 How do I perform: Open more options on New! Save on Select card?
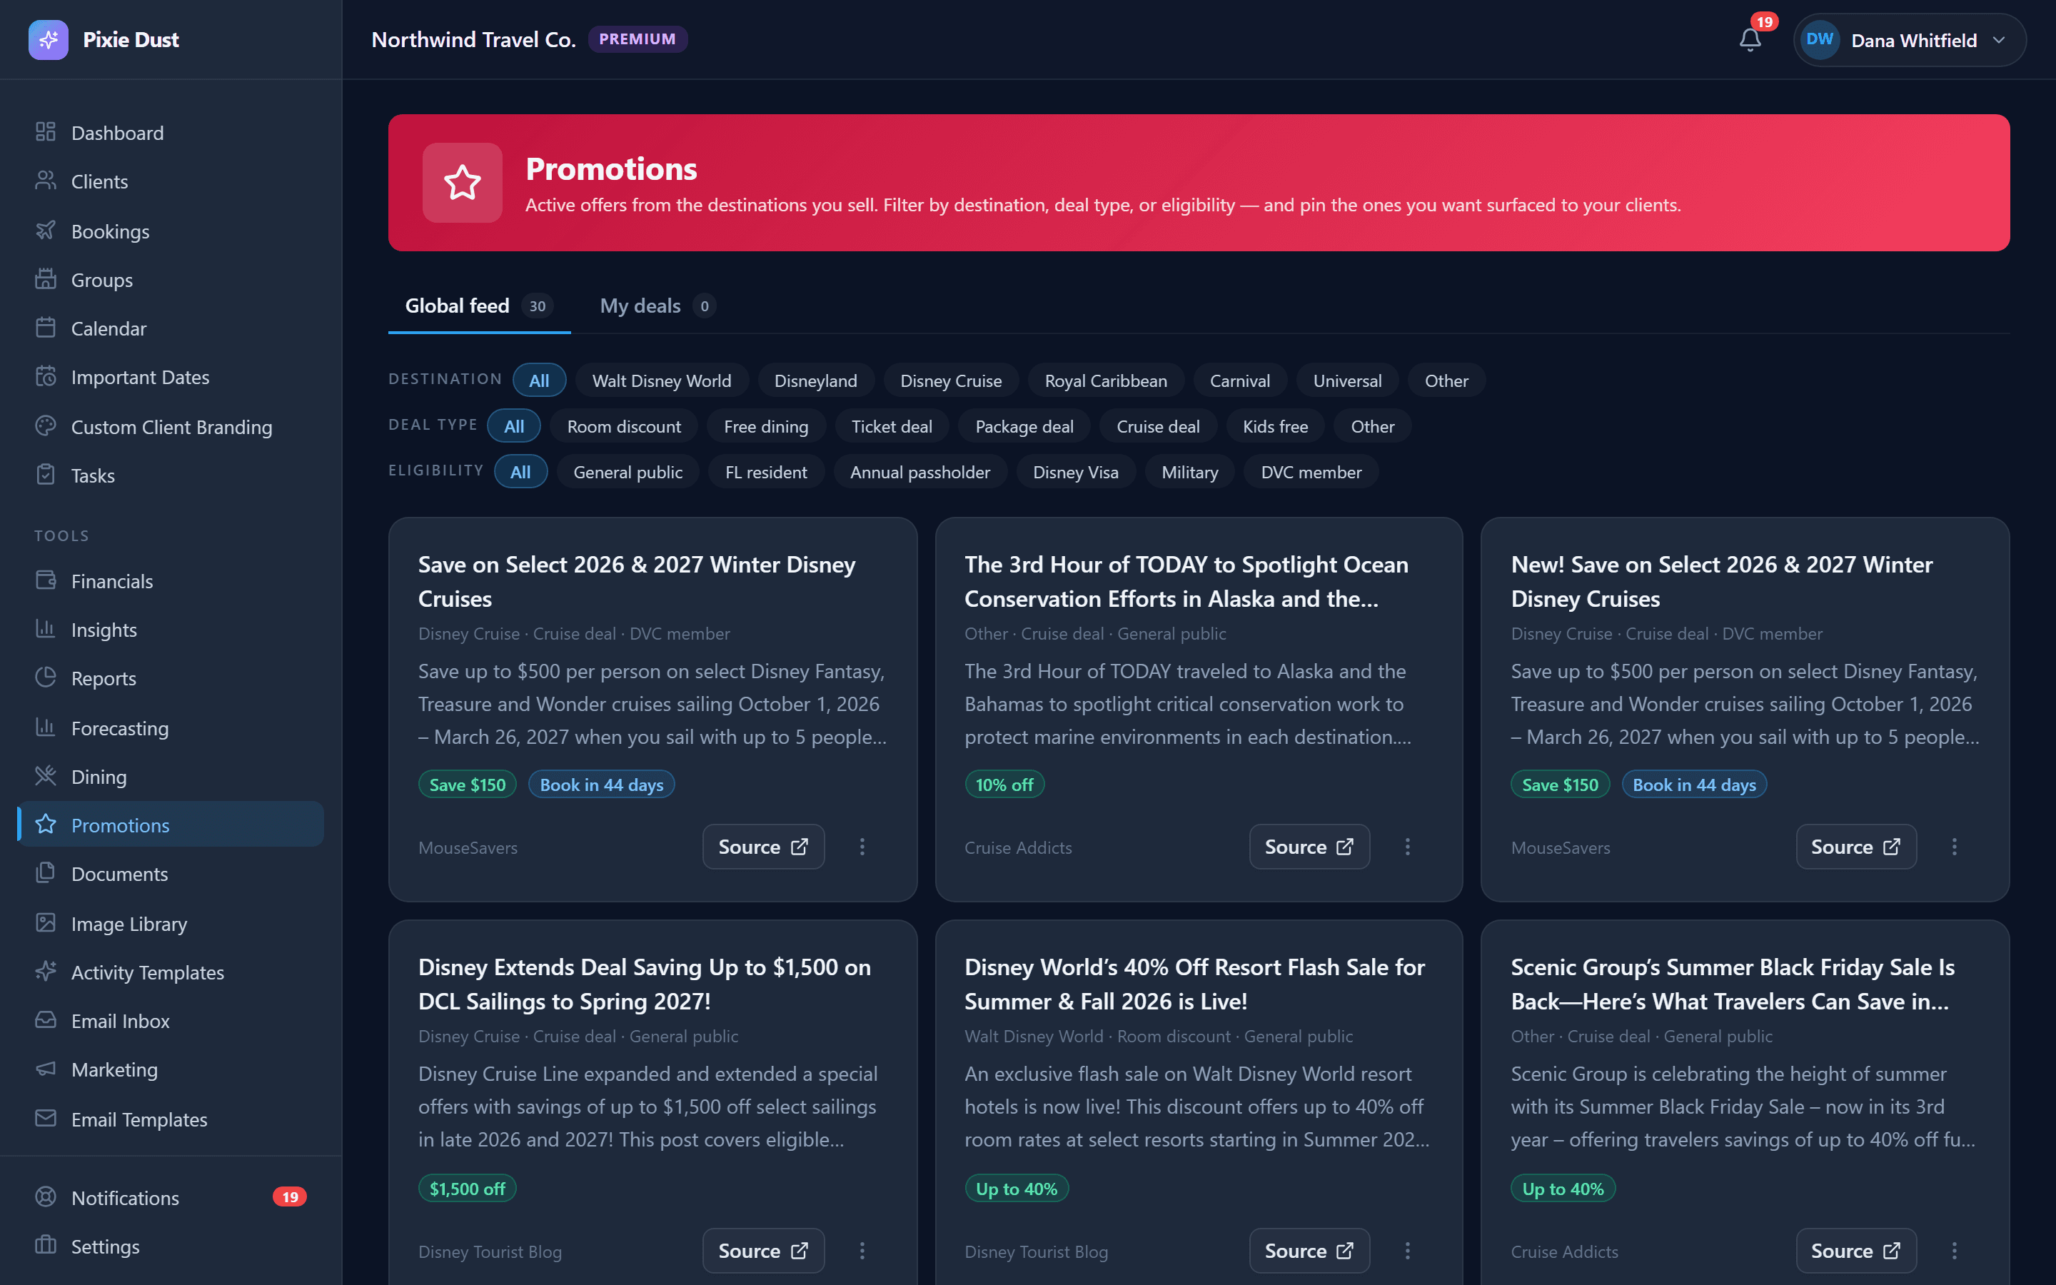coord(1954,847)
